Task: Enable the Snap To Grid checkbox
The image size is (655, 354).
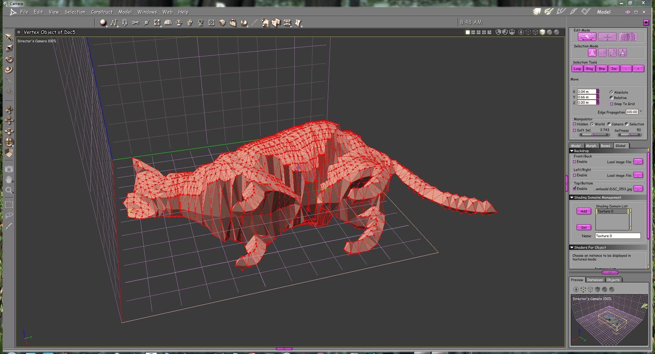Action: click(x=611, y=104)
